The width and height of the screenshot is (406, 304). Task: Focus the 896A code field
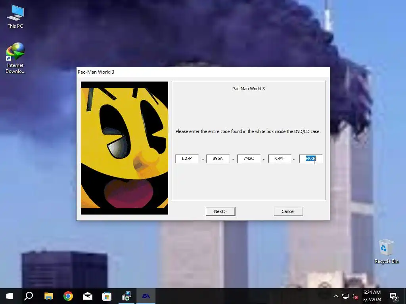[218, 159]
